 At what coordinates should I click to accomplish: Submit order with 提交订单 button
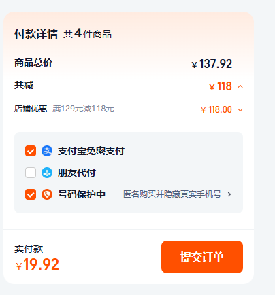(x=202, y=257)
